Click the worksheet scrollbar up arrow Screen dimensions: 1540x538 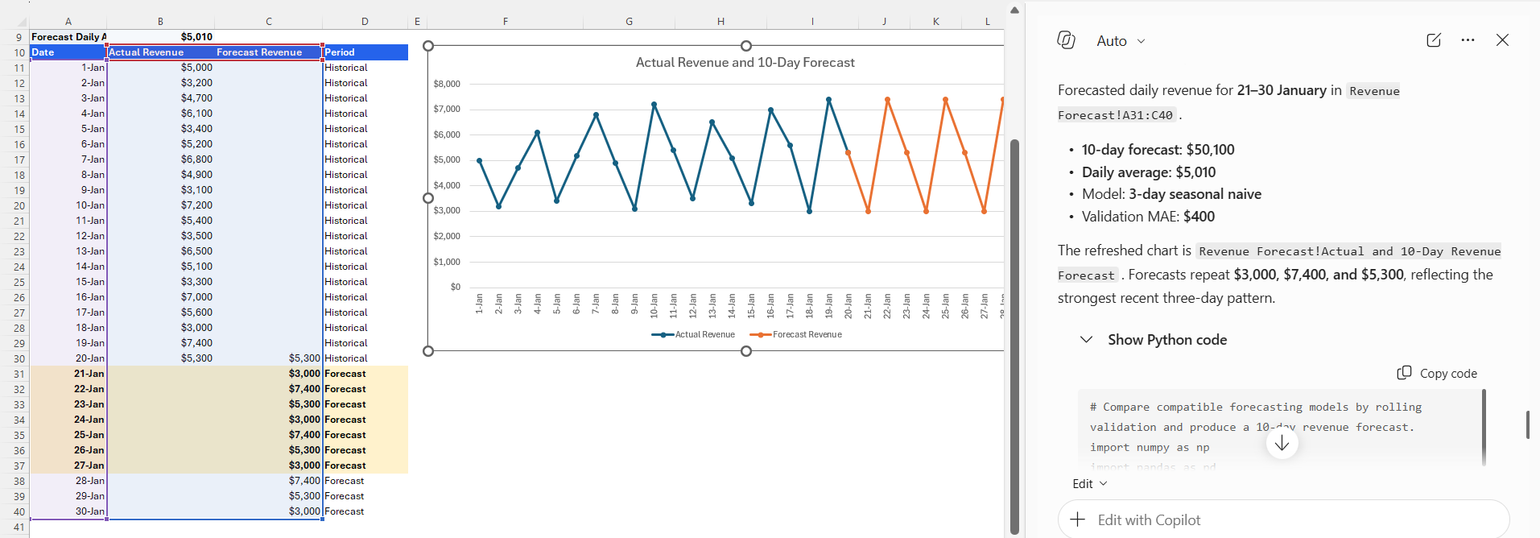[1014, 10]
